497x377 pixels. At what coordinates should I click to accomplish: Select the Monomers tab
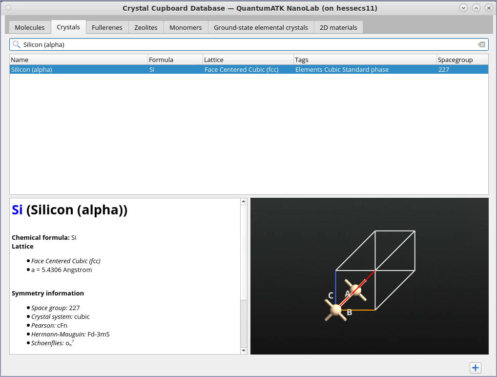coord(186,27)
